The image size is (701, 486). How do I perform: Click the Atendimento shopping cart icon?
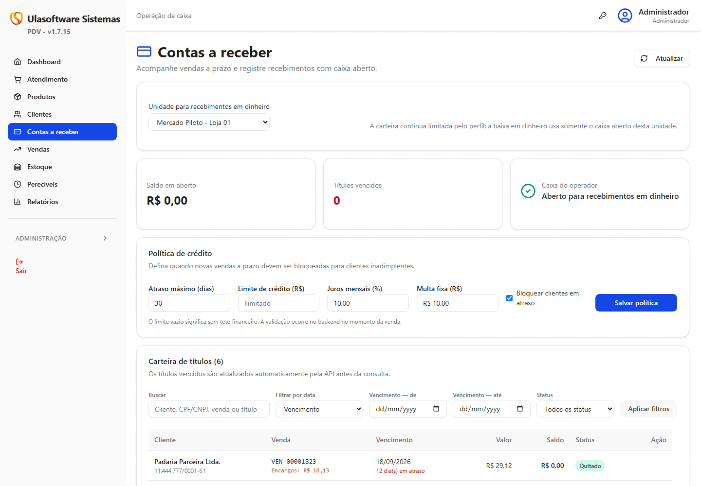(18, 79)
